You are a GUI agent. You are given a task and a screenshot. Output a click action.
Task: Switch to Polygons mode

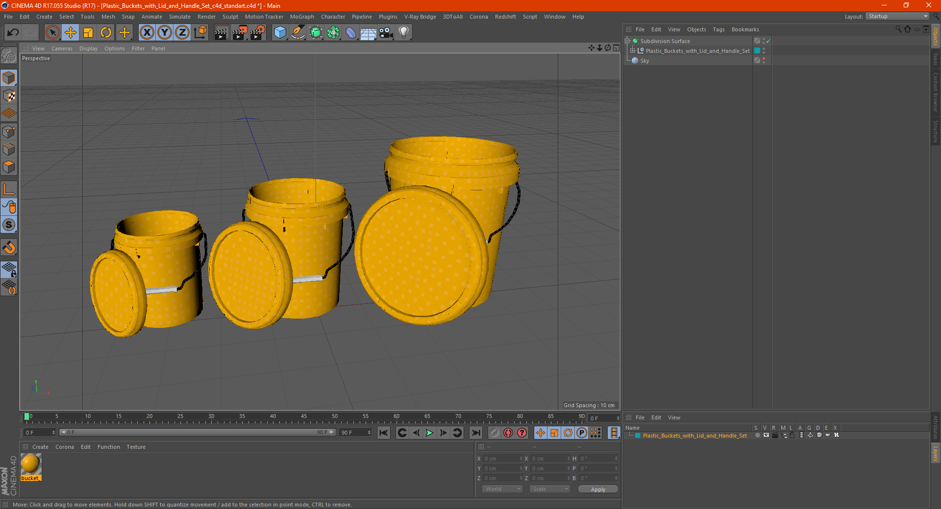(x=9, y=167)
